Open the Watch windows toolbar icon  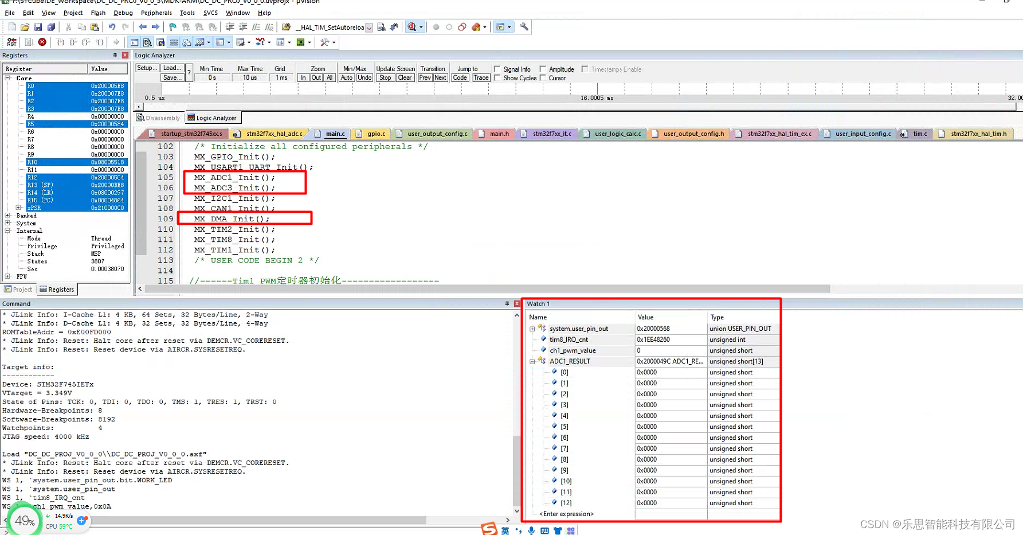coord(200,42)
